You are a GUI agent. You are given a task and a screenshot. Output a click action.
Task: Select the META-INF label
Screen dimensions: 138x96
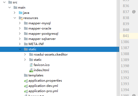36,44
